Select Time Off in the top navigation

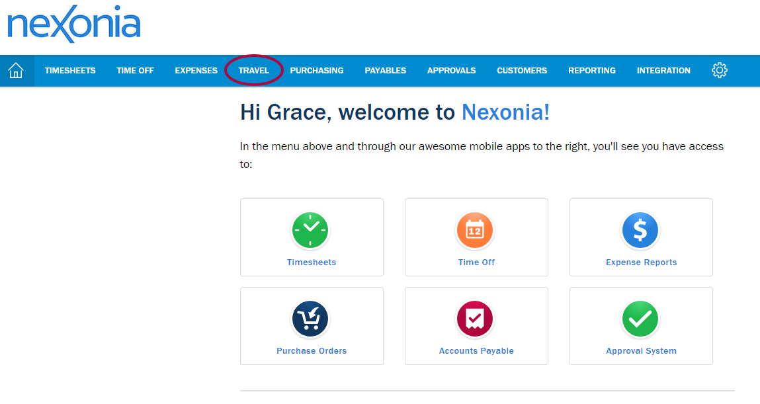tap(135, 71)
